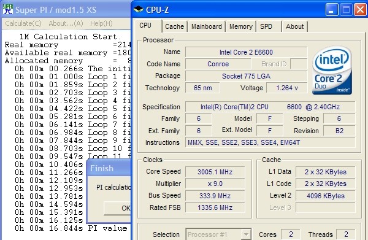Click the PI value line at 16.844s

point(71,228)
